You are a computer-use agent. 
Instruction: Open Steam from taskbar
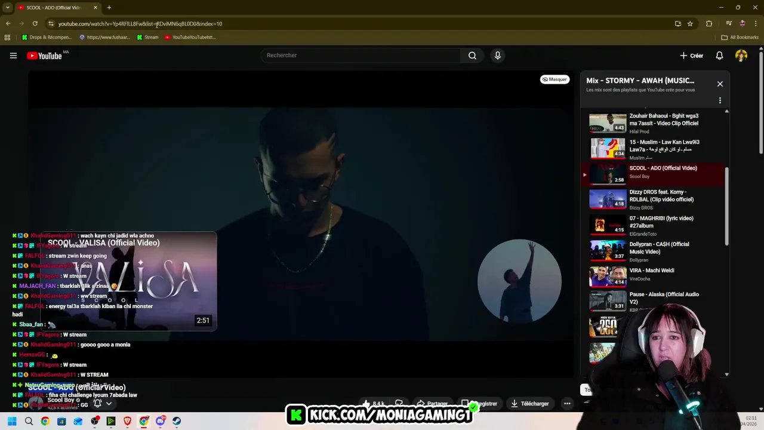click(177, 421)
